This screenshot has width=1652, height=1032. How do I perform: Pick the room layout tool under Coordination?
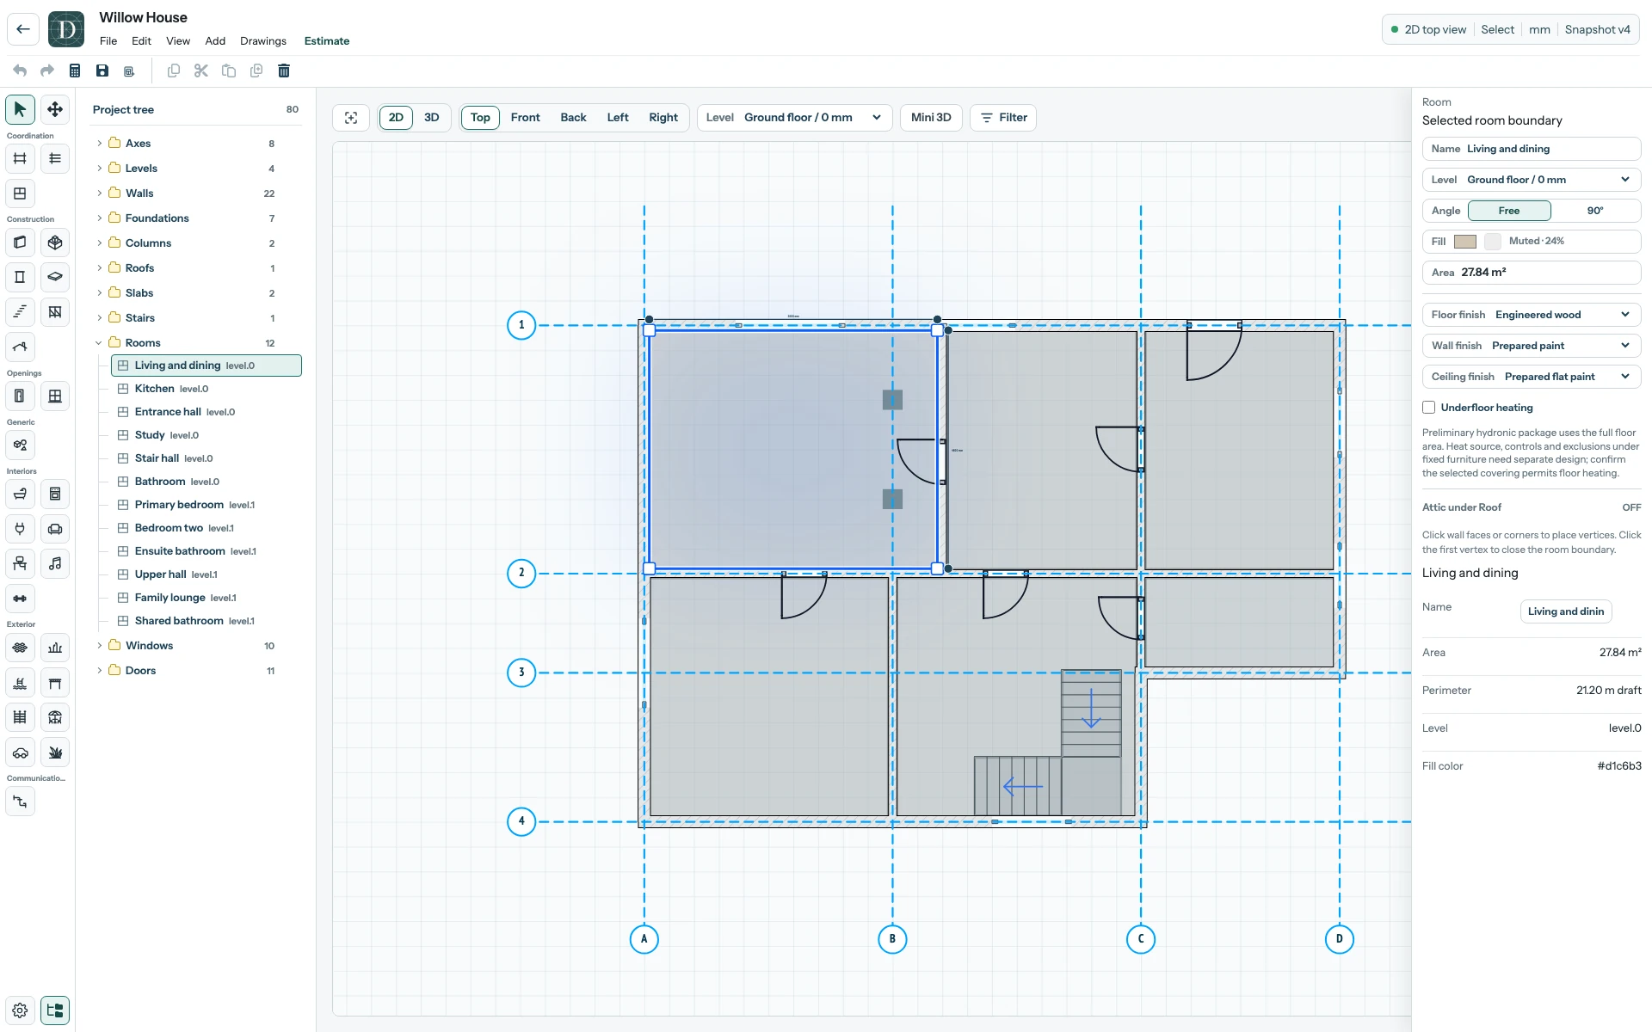(20, 193)
